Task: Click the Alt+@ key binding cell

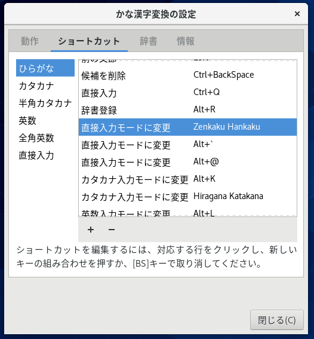Action: (x=206, y=161)
